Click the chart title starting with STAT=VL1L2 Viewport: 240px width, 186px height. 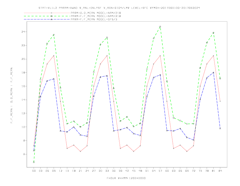click(x=119, y=8)
